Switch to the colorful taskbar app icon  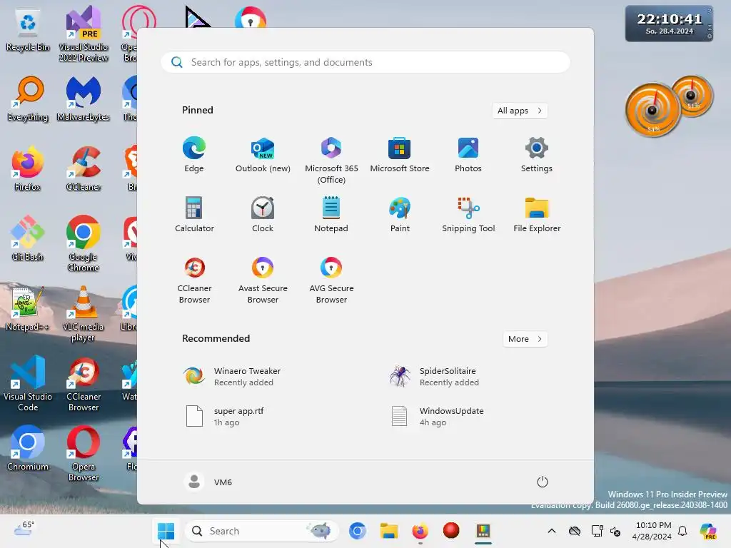tap(483, 531)
